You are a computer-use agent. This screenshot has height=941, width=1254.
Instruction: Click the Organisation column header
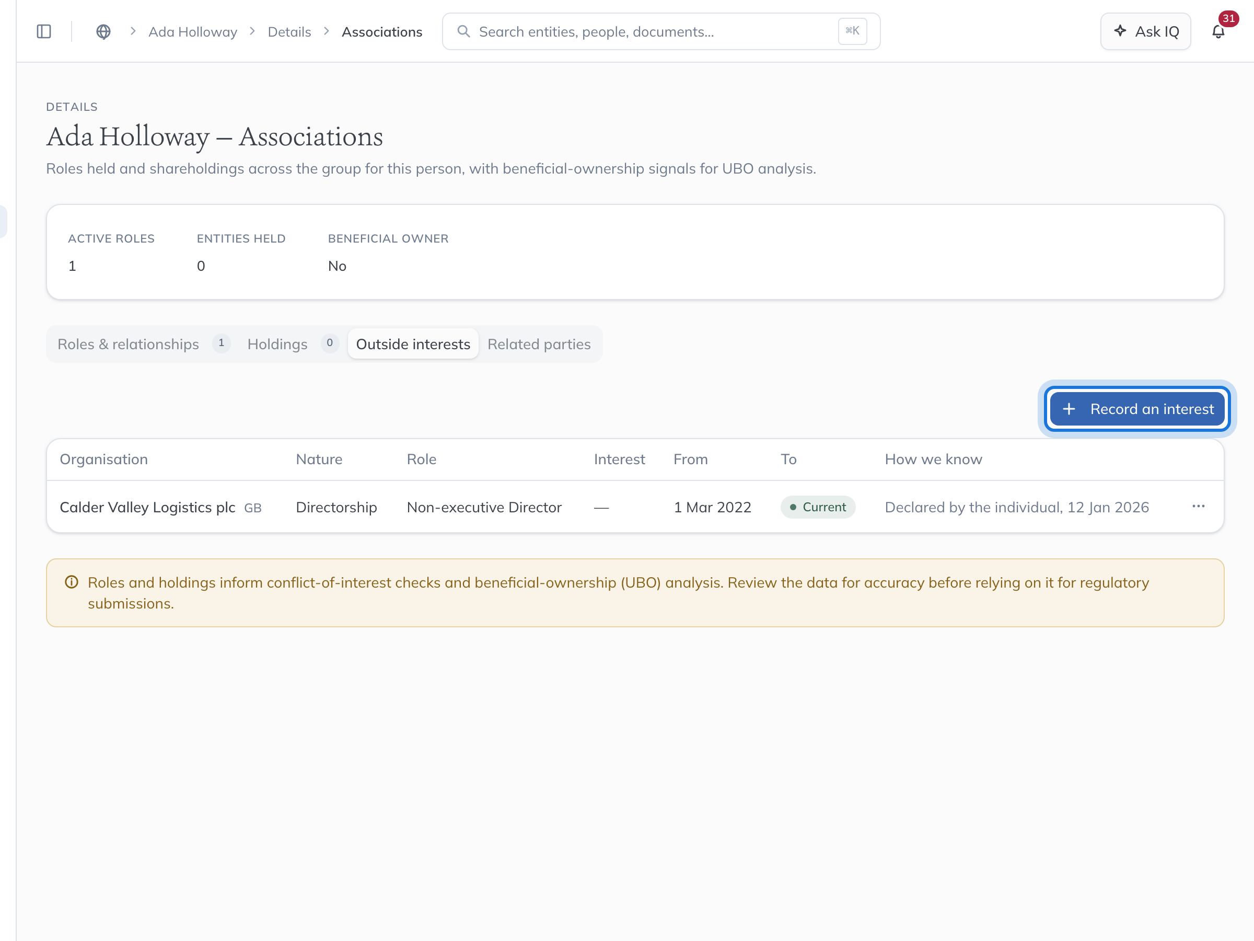(x=104, y=460)
